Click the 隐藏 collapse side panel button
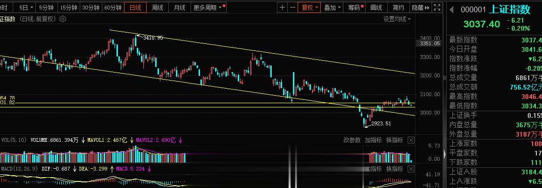 [x=421, y=7]
